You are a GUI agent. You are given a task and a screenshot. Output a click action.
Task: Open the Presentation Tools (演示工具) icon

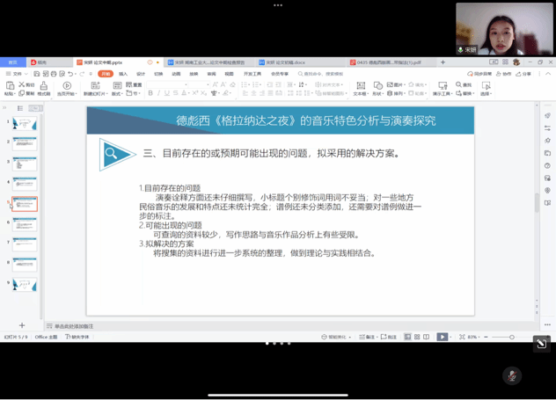pos(443,85)
